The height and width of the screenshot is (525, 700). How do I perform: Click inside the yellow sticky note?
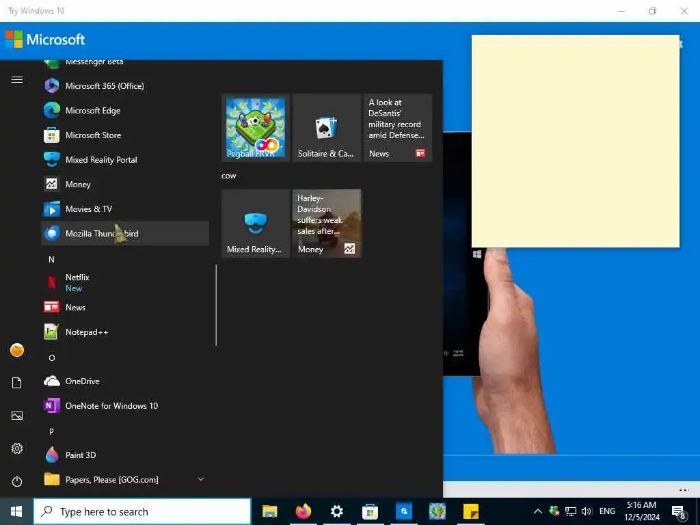click(576, 141)
